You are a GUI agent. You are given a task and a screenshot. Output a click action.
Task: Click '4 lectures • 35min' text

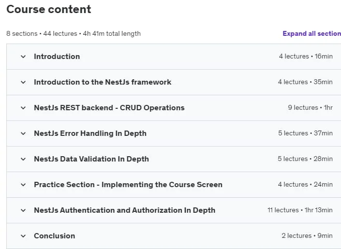pos(305,82)
